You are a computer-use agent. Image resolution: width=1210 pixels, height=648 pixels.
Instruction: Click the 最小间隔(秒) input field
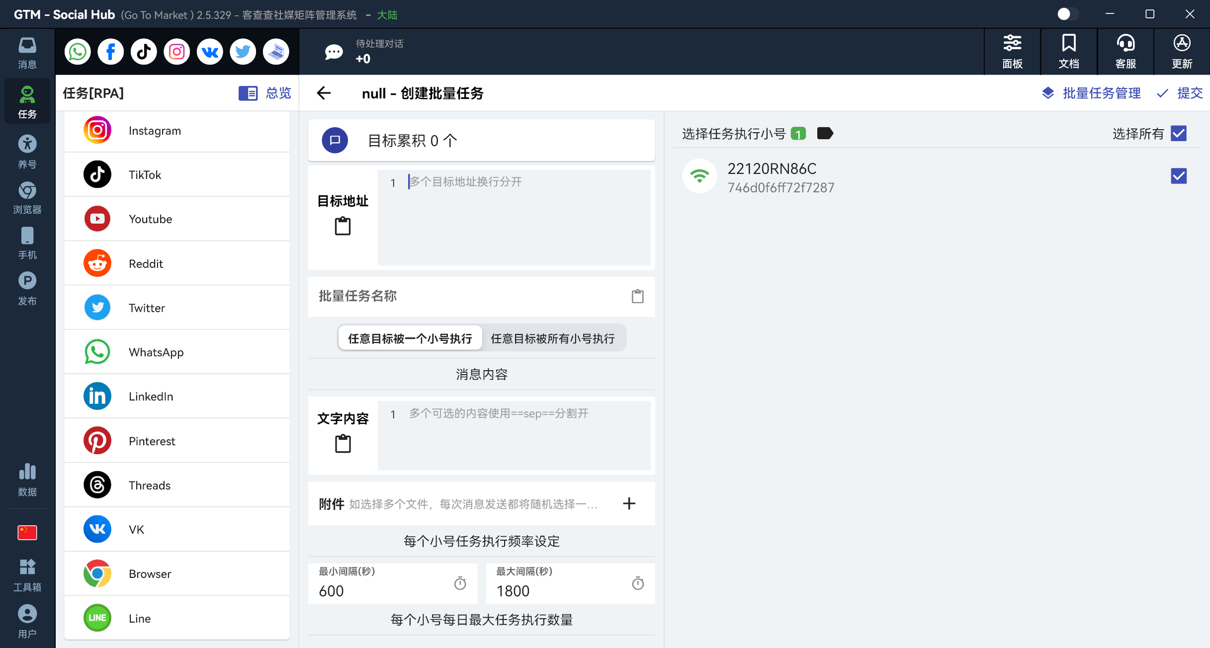392,583
